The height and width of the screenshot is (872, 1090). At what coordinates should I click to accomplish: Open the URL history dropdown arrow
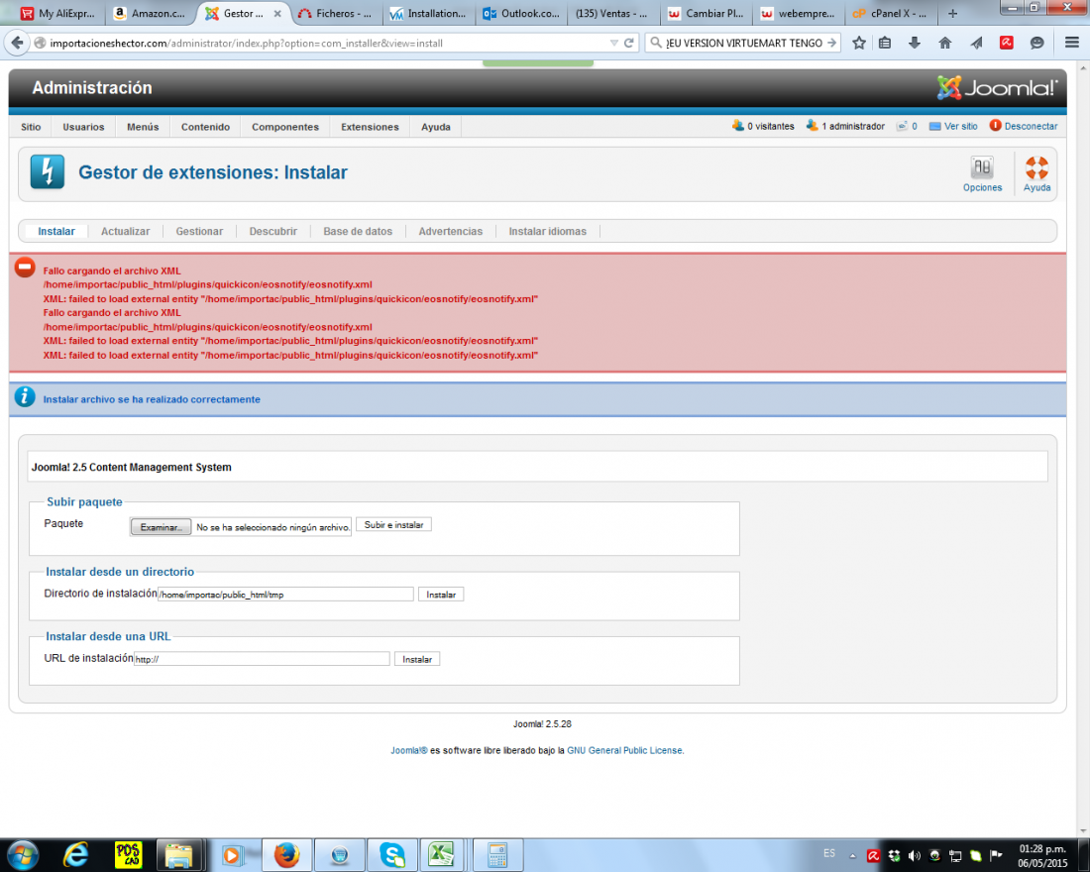click(613, 44)
